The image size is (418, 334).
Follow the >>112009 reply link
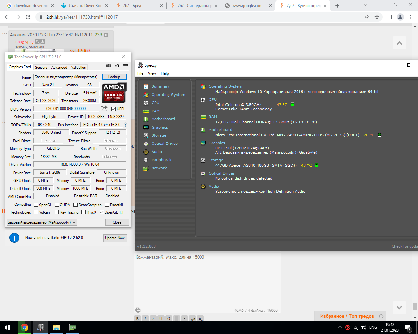pyautogui.click(x=80, y=51)
